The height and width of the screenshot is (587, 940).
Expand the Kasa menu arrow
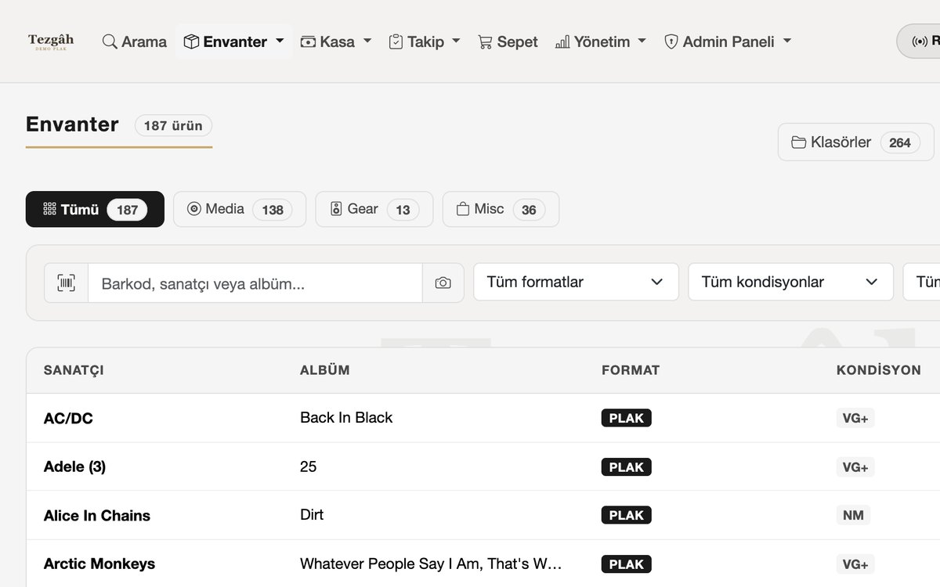367,41
